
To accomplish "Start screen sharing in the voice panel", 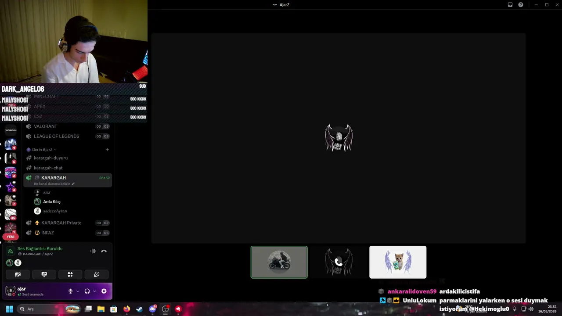I will pyautogui.click(x=44, y=274).
